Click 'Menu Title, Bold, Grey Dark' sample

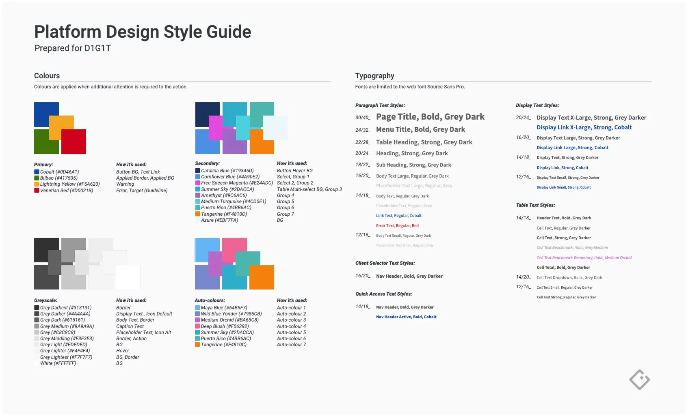click(x=420, y=129)
